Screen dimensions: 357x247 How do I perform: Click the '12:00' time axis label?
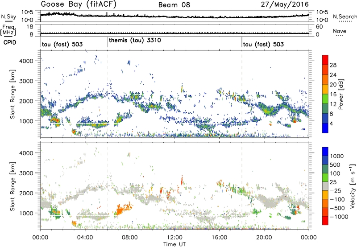[x=174, y=238]
